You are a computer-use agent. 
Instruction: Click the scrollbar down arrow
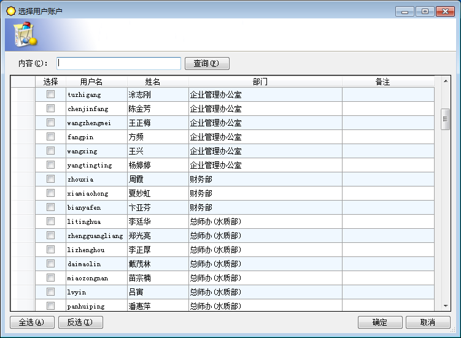[x=446, y=306]
